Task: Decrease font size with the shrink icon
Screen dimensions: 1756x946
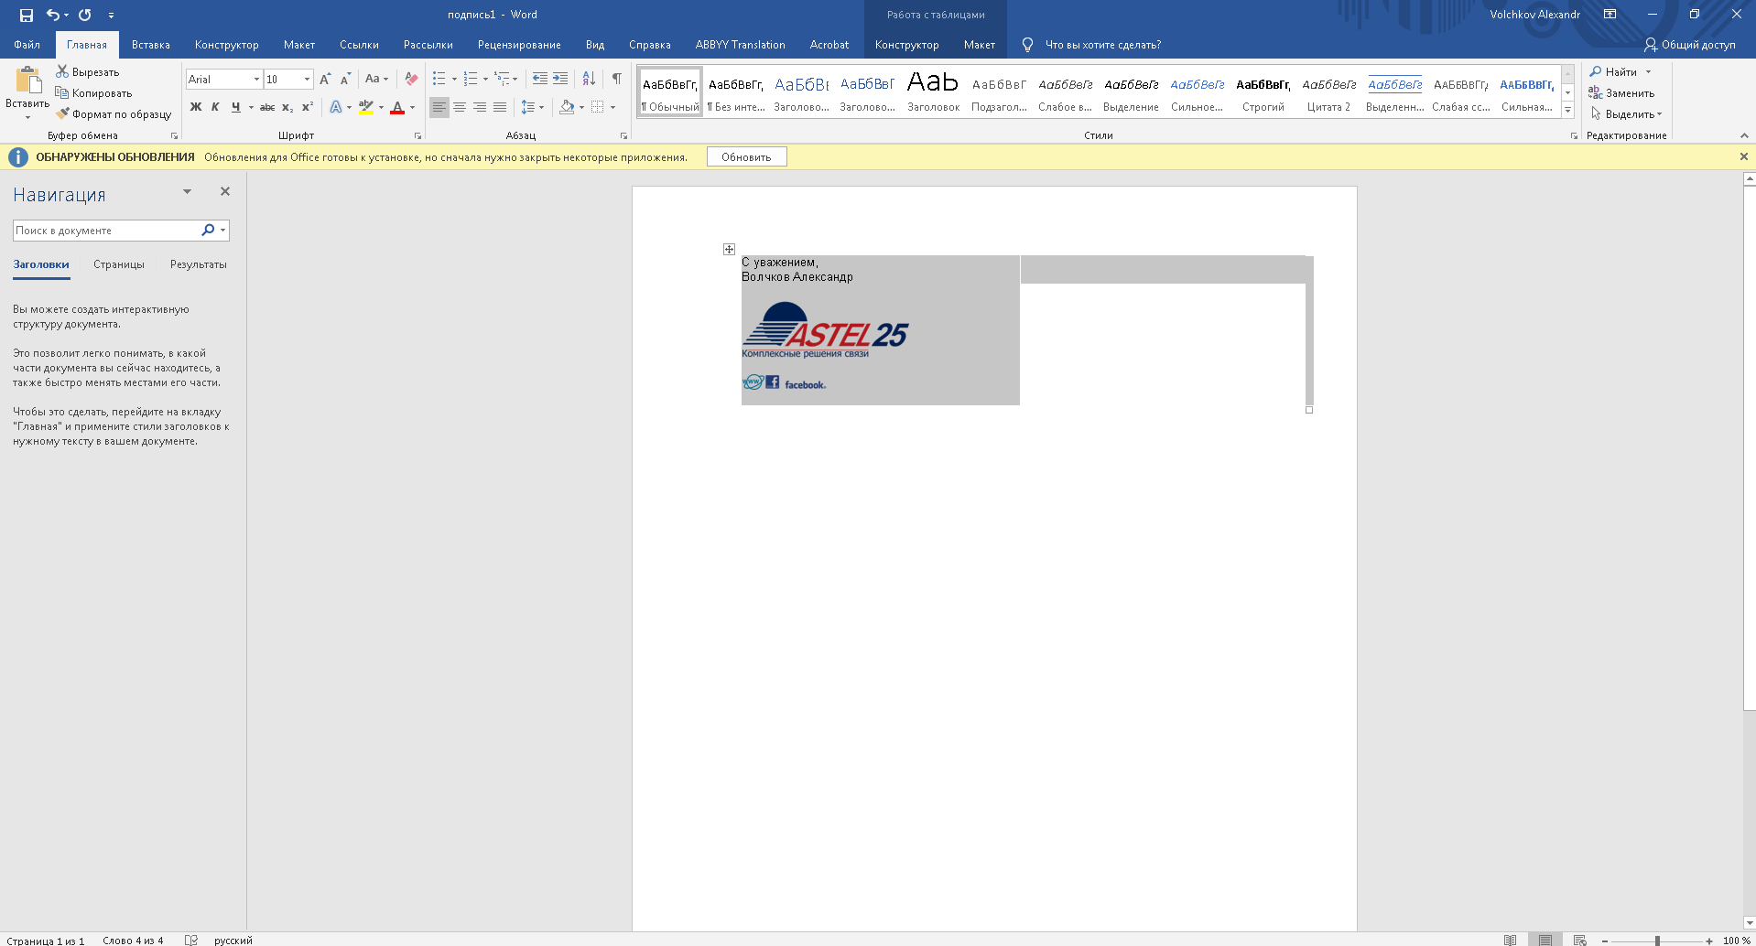Action: 345,79
